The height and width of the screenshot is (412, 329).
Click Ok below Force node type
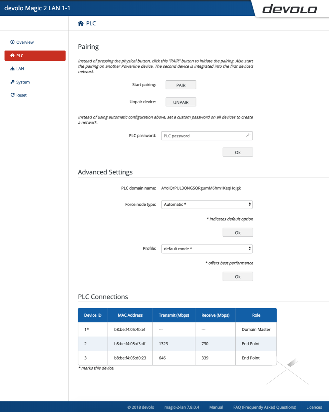[x=238, y=232]
